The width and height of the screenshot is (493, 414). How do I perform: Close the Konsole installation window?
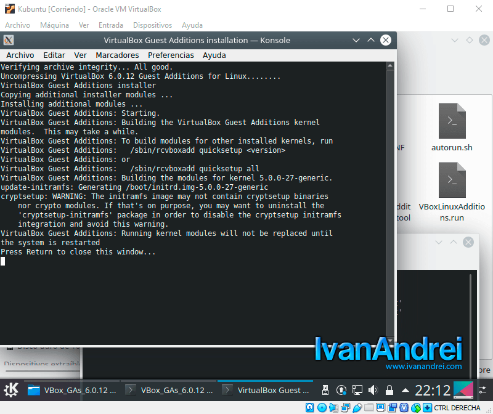pyautogui.click(x=386, y=40)
